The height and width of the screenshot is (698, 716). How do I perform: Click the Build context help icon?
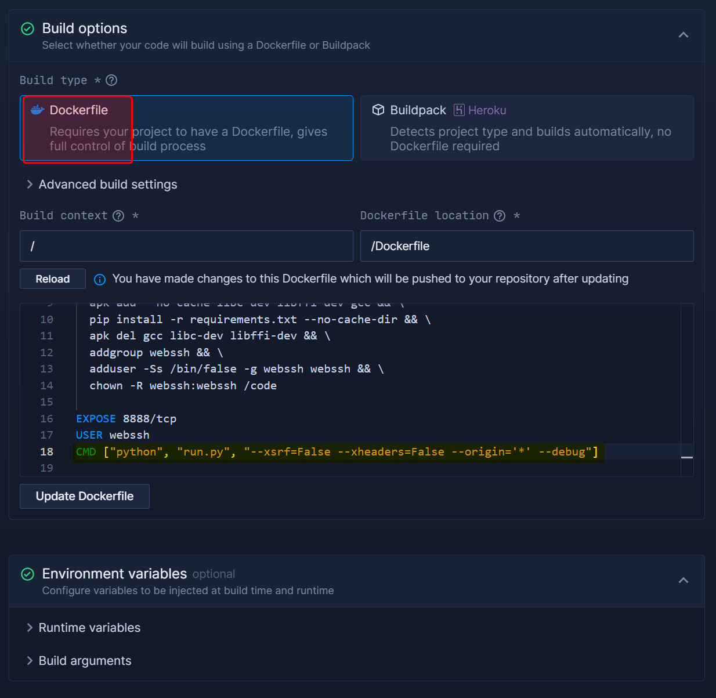[118, 216]
